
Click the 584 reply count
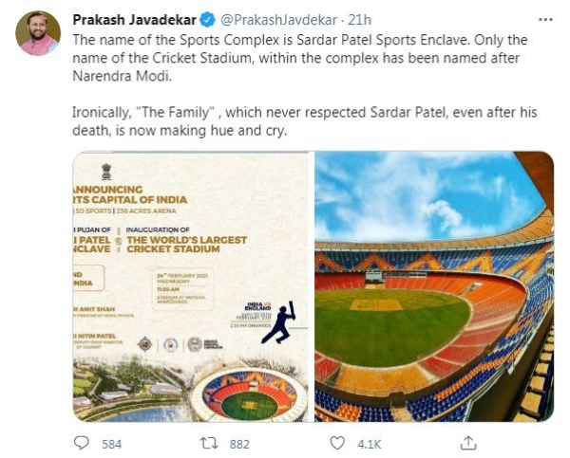[112, 443]
